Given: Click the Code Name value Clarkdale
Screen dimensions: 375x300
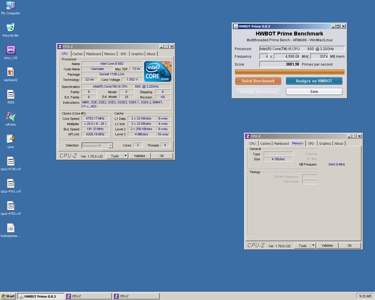Looking at the screenshot, I should [97, 69].
